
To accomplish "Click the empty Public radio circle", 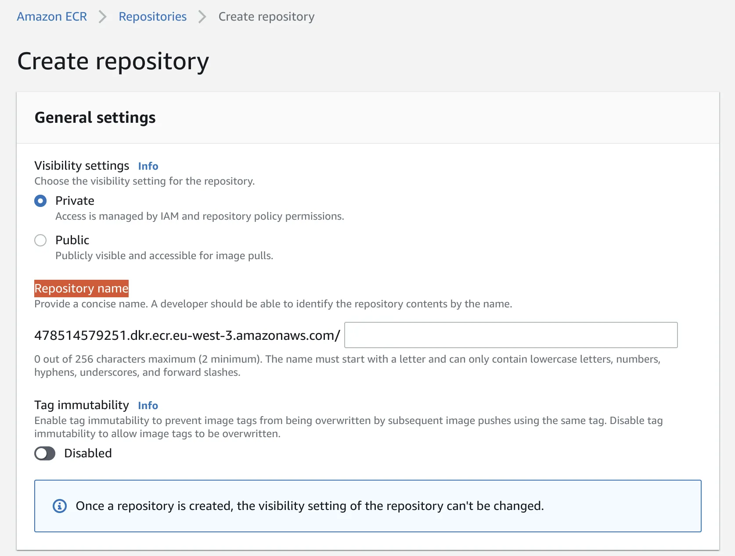I will (40, 240).
